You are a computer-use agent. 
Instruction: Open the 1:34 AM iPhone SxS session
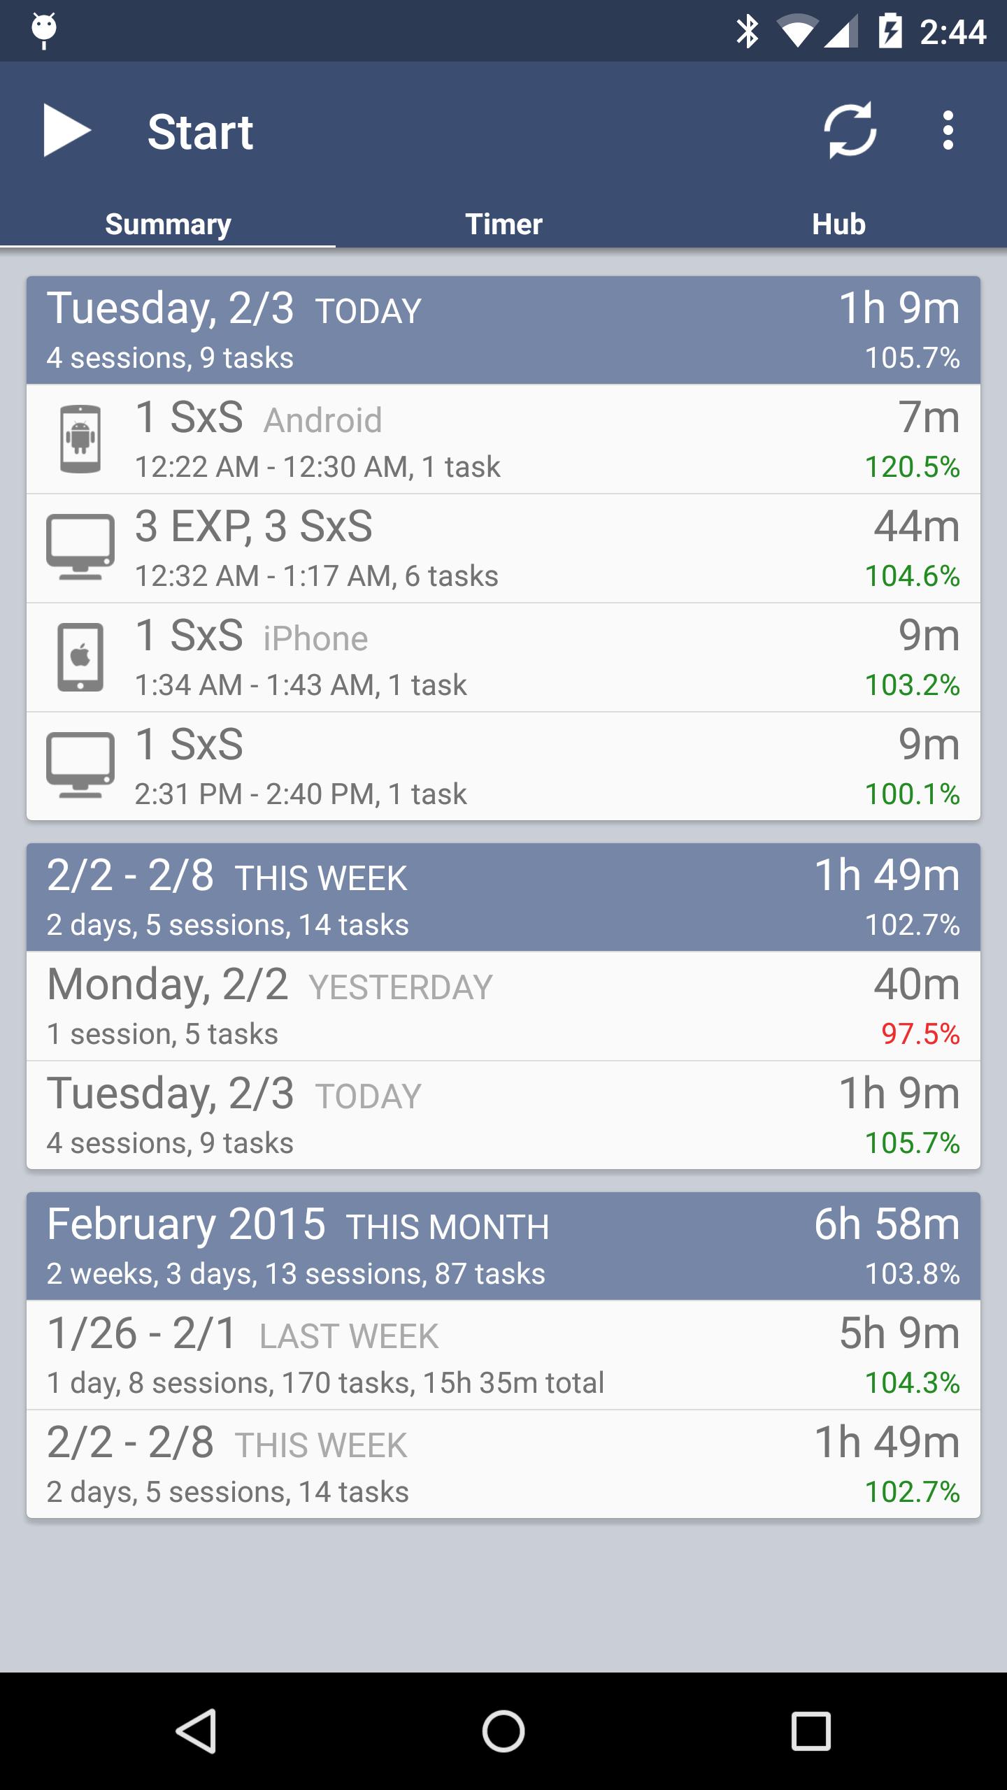pos(503,657)
